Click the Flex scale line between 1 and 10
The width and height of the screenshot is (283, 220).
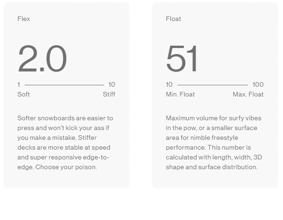64,85
